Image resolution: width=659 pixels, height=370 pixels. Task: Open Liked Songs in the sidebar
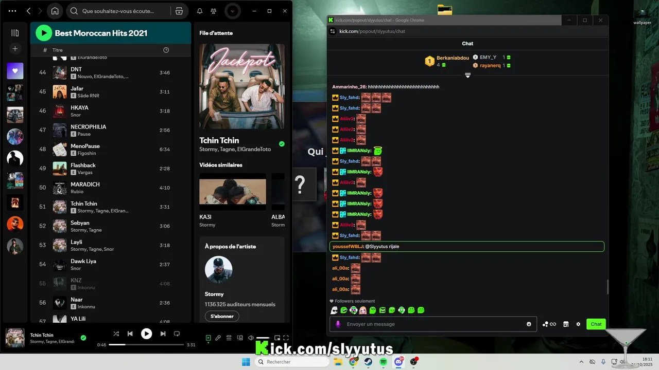[15, 71]
